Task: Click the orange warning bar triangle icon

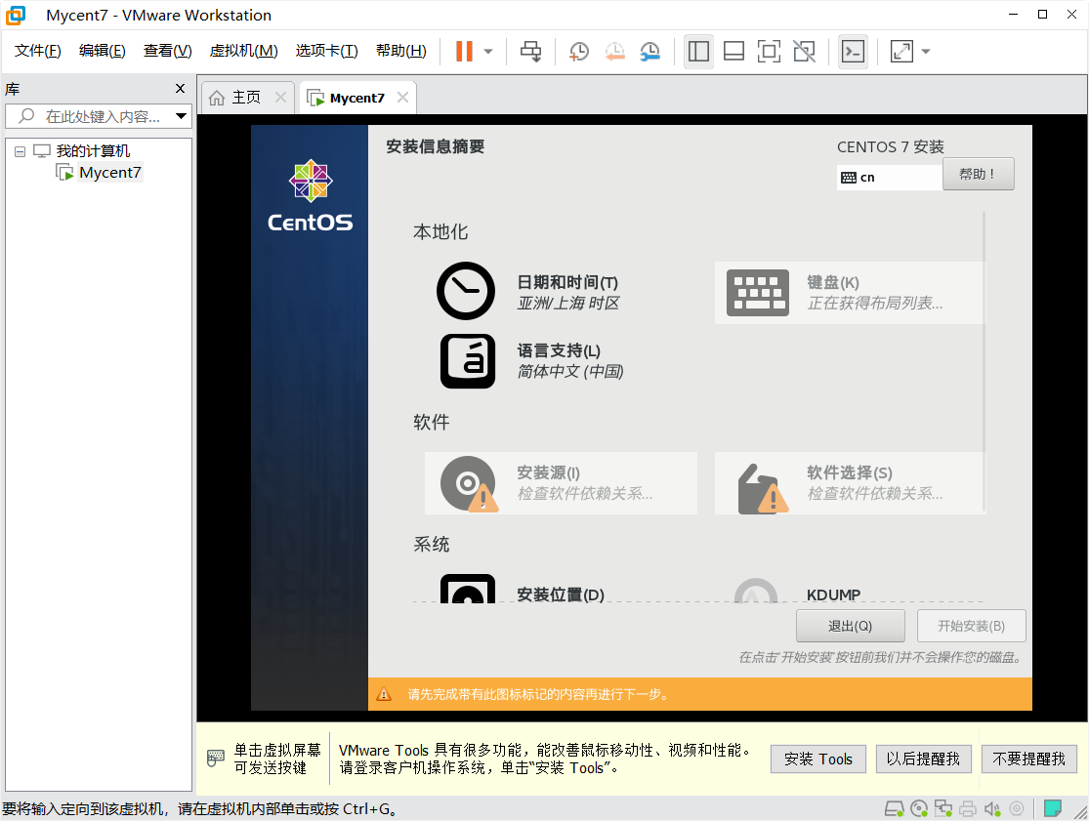Action: [384, 694]
